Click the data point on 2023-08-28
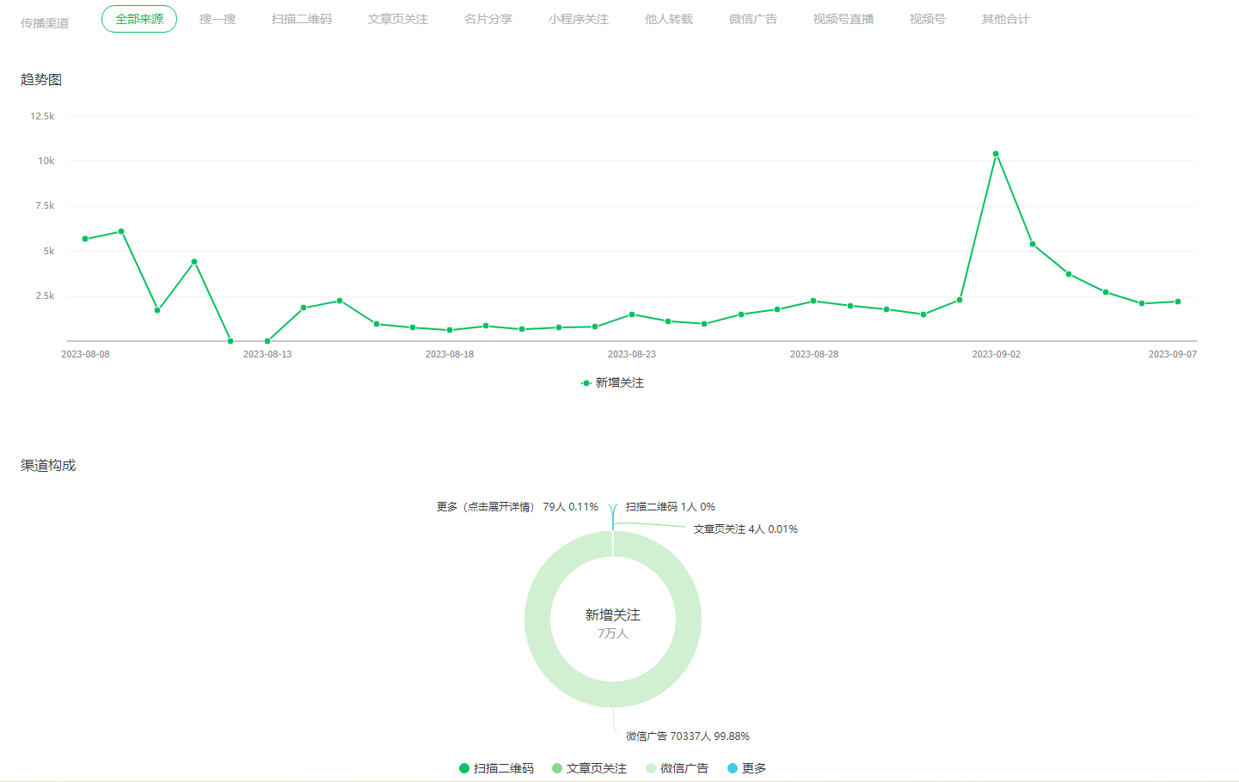Viewport: 1239px width, 782px height. click(x=813, y=301)
